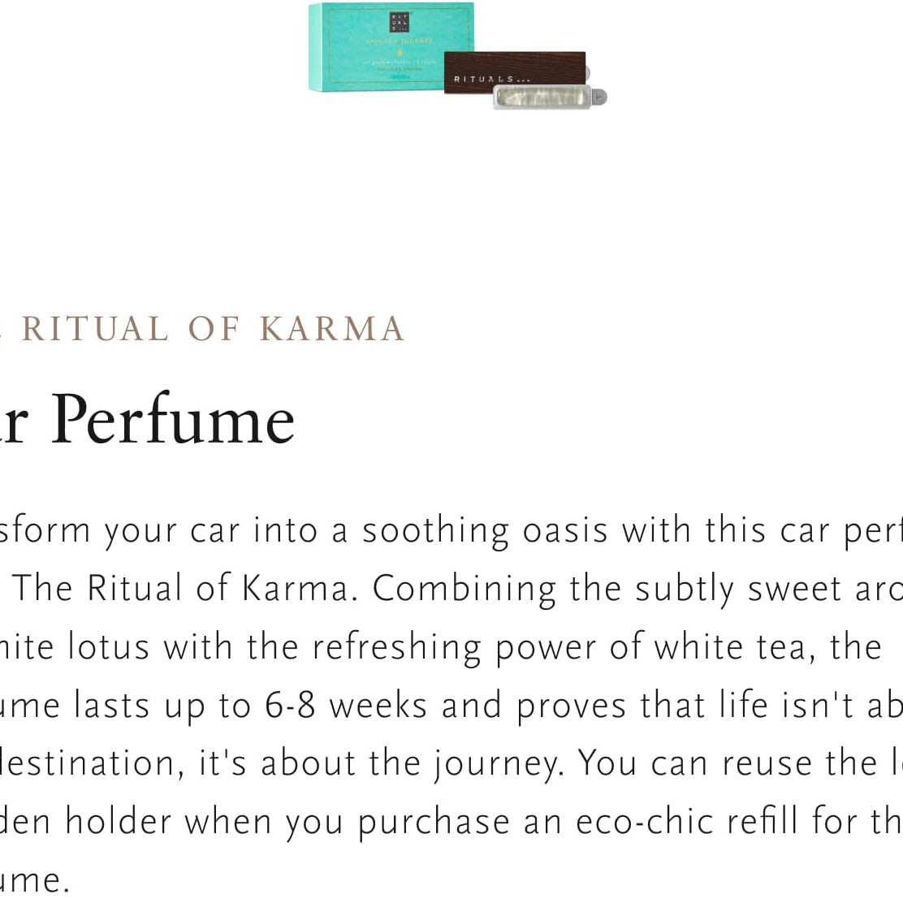Viewport: 903px width, 903px height.
Task: Click the metal clip tip of refill
Action: [x=598, y=97]
